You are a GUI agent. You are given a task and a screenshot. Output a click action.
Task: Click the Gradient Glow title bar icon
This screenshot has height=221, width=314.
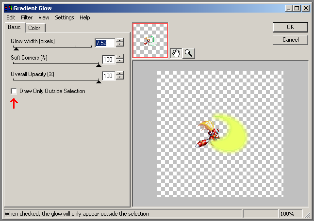coord(8,8)
